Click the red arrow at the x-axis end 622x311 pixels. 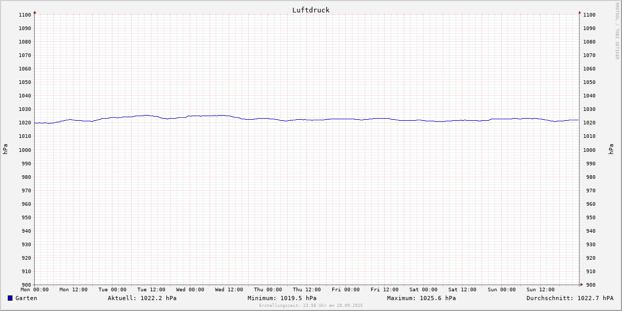pos(581,284)
